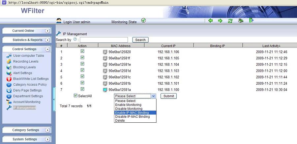Click the green refresh icon

[230, 21]
